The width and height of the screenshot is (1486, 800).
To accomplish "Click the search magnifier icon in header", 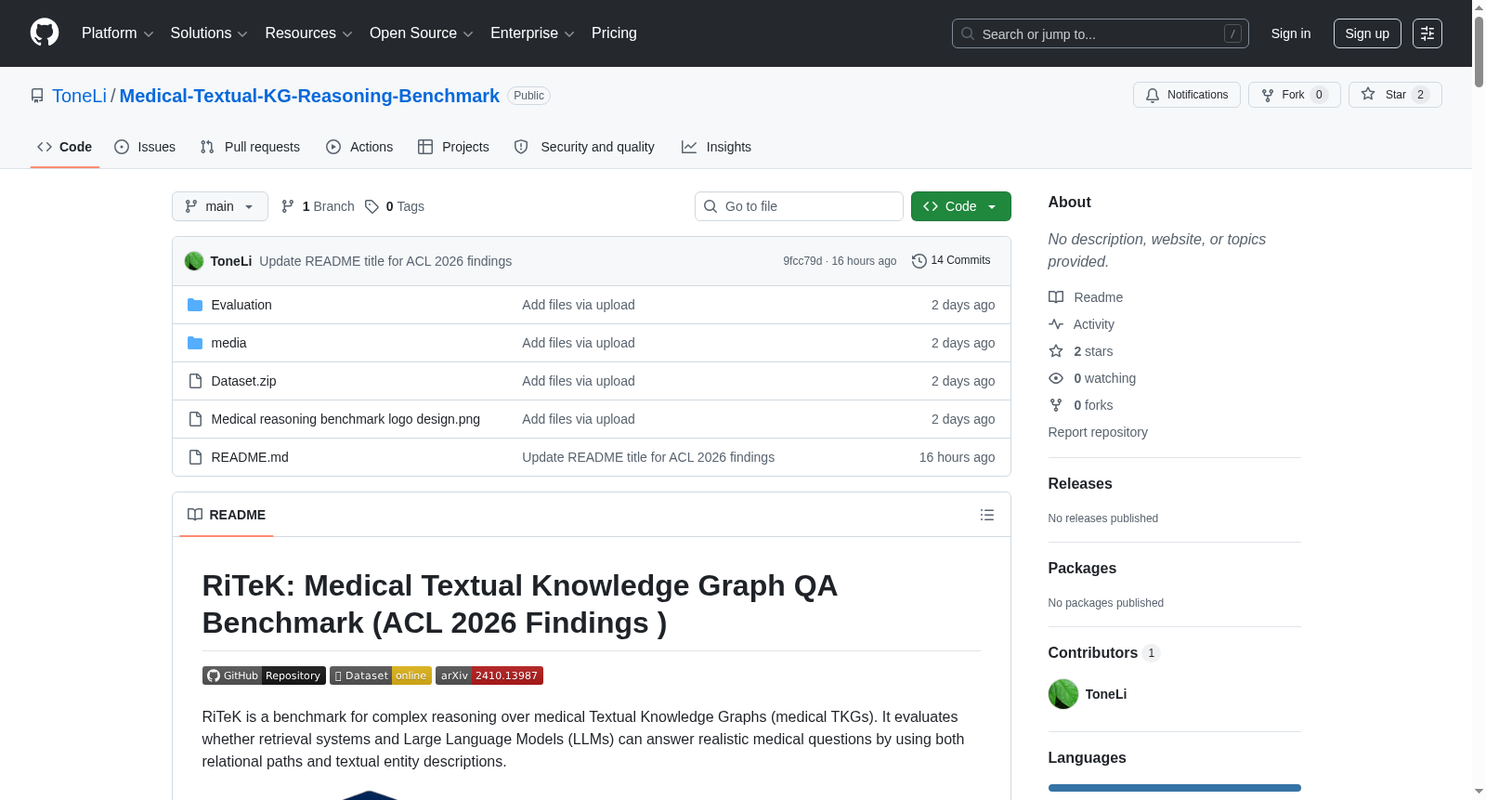I will point(968,33).
